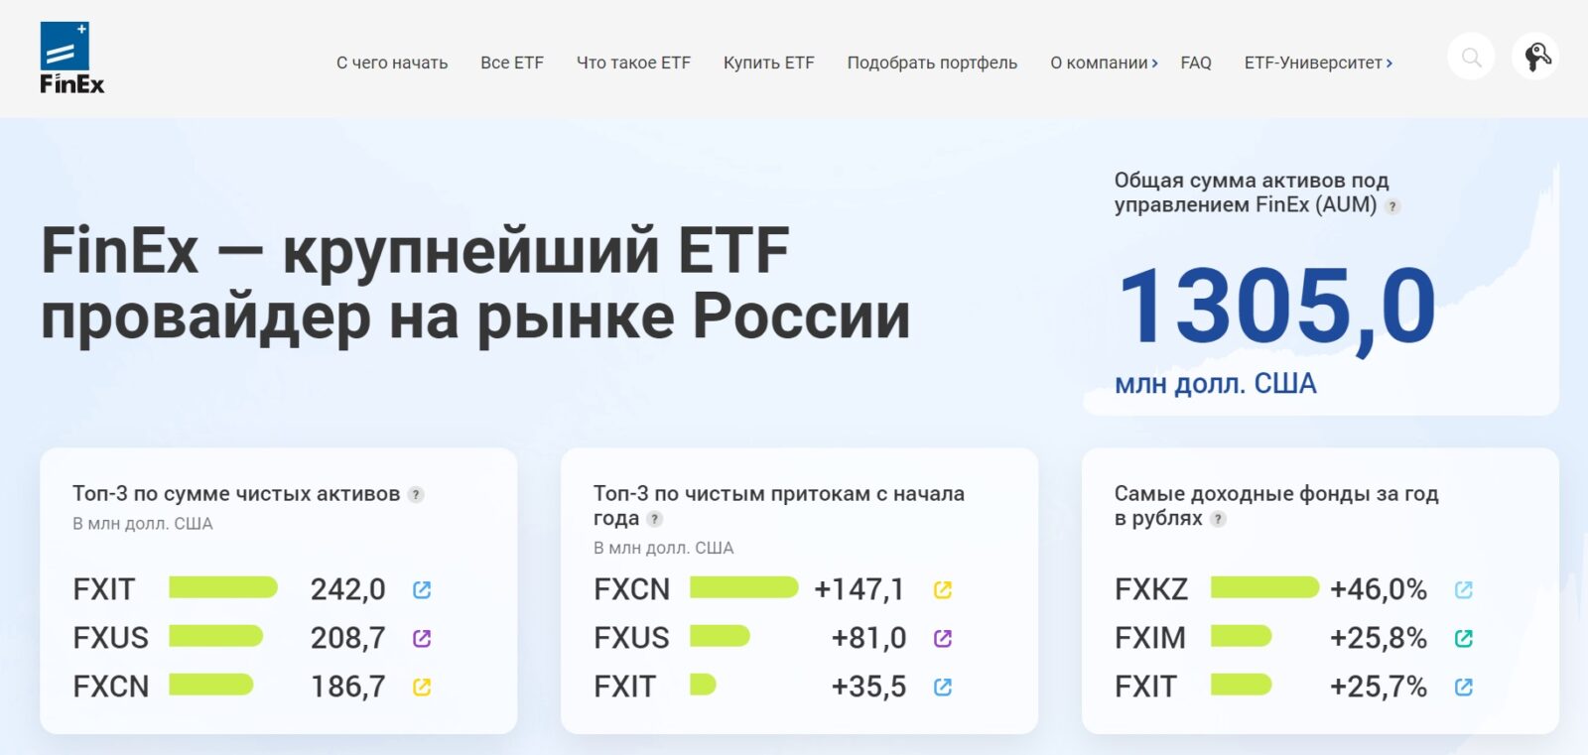The image size is (1588, 755).
Task: Click FXKZ ticker in profitable funds card
Action: (1151, 589)
